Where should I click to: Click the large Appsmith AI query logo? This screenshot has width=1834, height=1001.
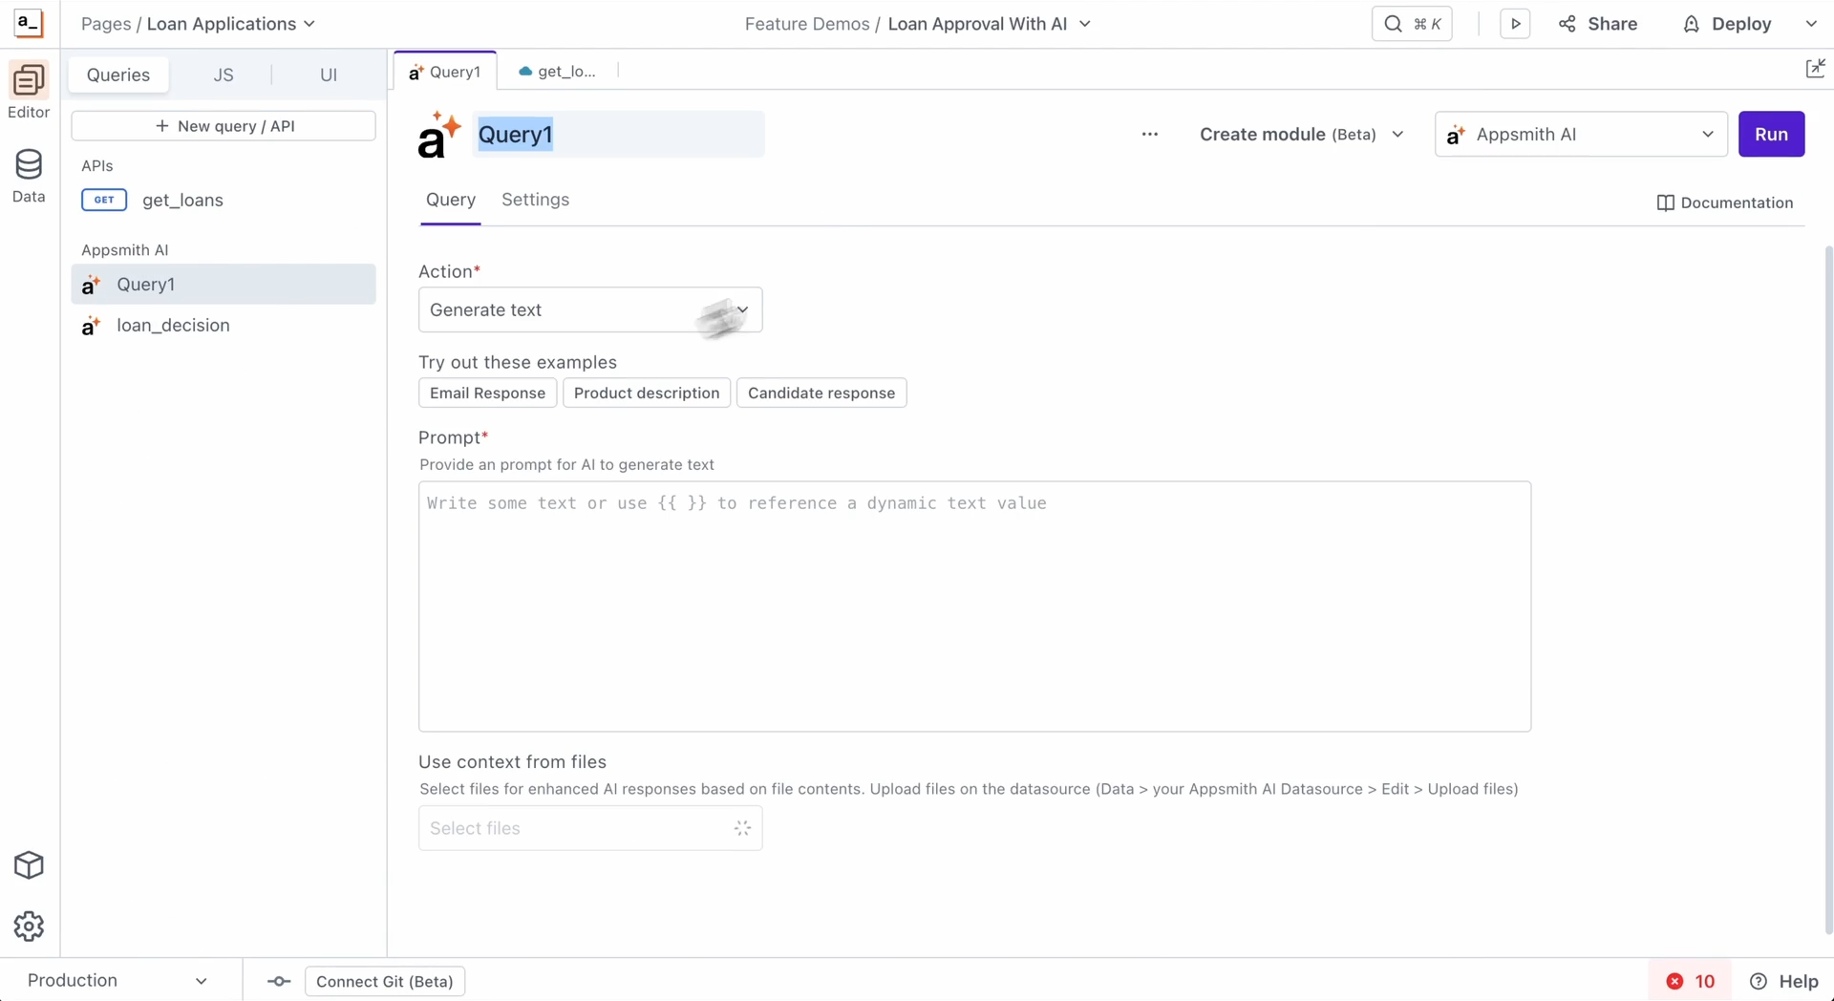tap(438, 135)
